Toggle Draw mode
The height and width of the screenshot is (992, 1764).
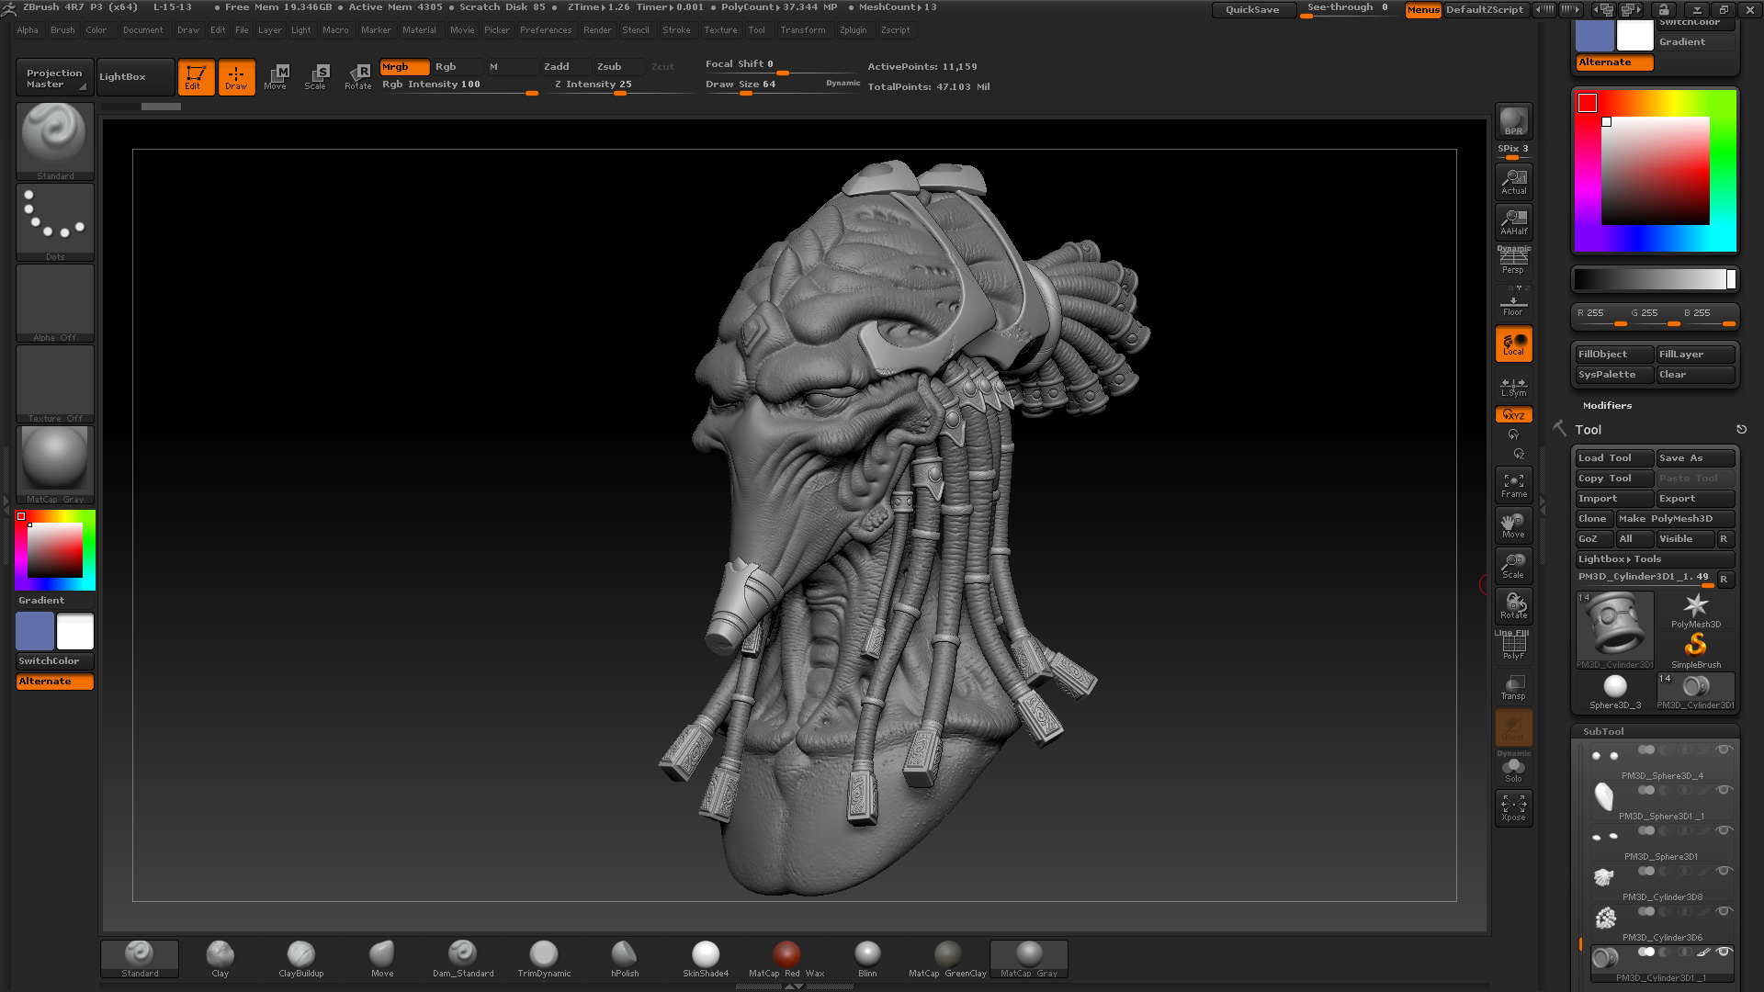click(x=236, y=77)
